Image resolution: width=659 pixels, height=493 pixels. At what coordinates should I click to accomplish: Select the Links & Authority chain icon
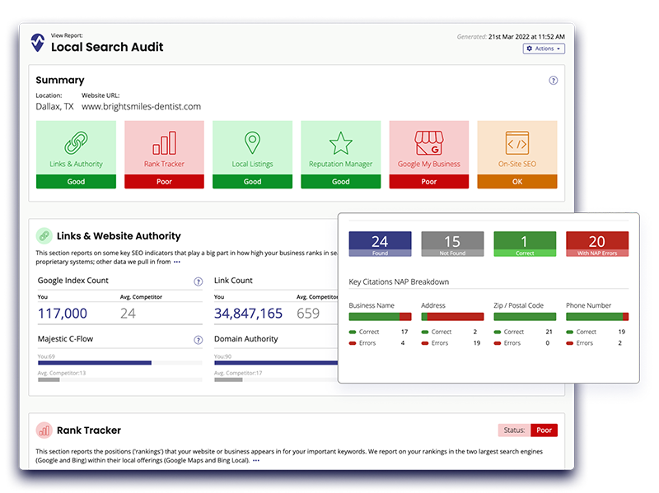[x=76, y=143]
